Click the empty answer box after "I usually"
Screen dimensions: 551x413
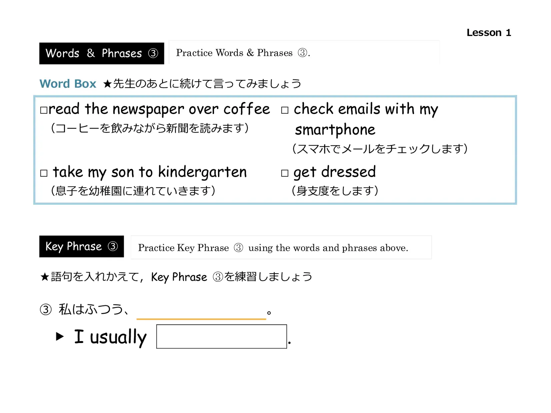click(221, 336)
